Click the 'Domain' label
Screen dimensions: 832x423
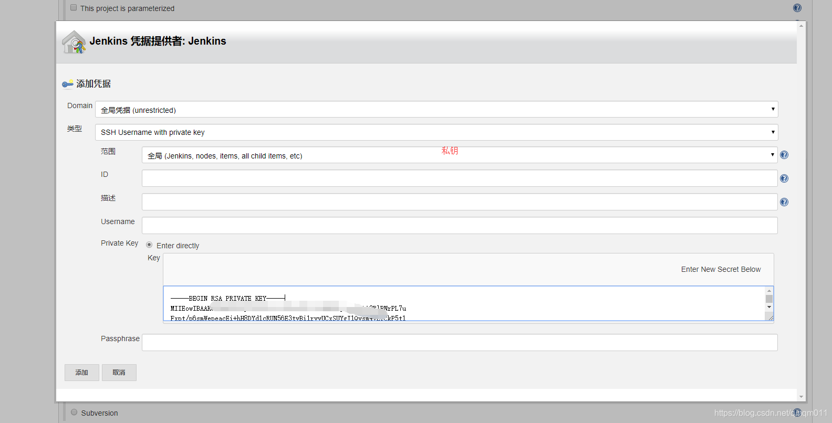[80, 105]
